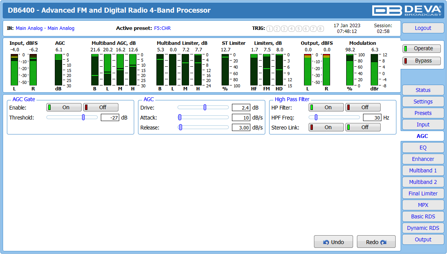Open the EQ page
Screen dimensions: 447x254
423,147
